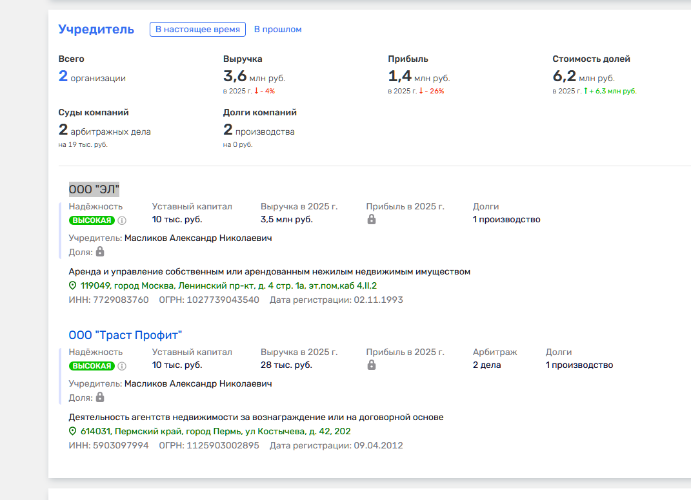
Task: Select the "В настоящее время" tab
Action: tap(198, 29)
